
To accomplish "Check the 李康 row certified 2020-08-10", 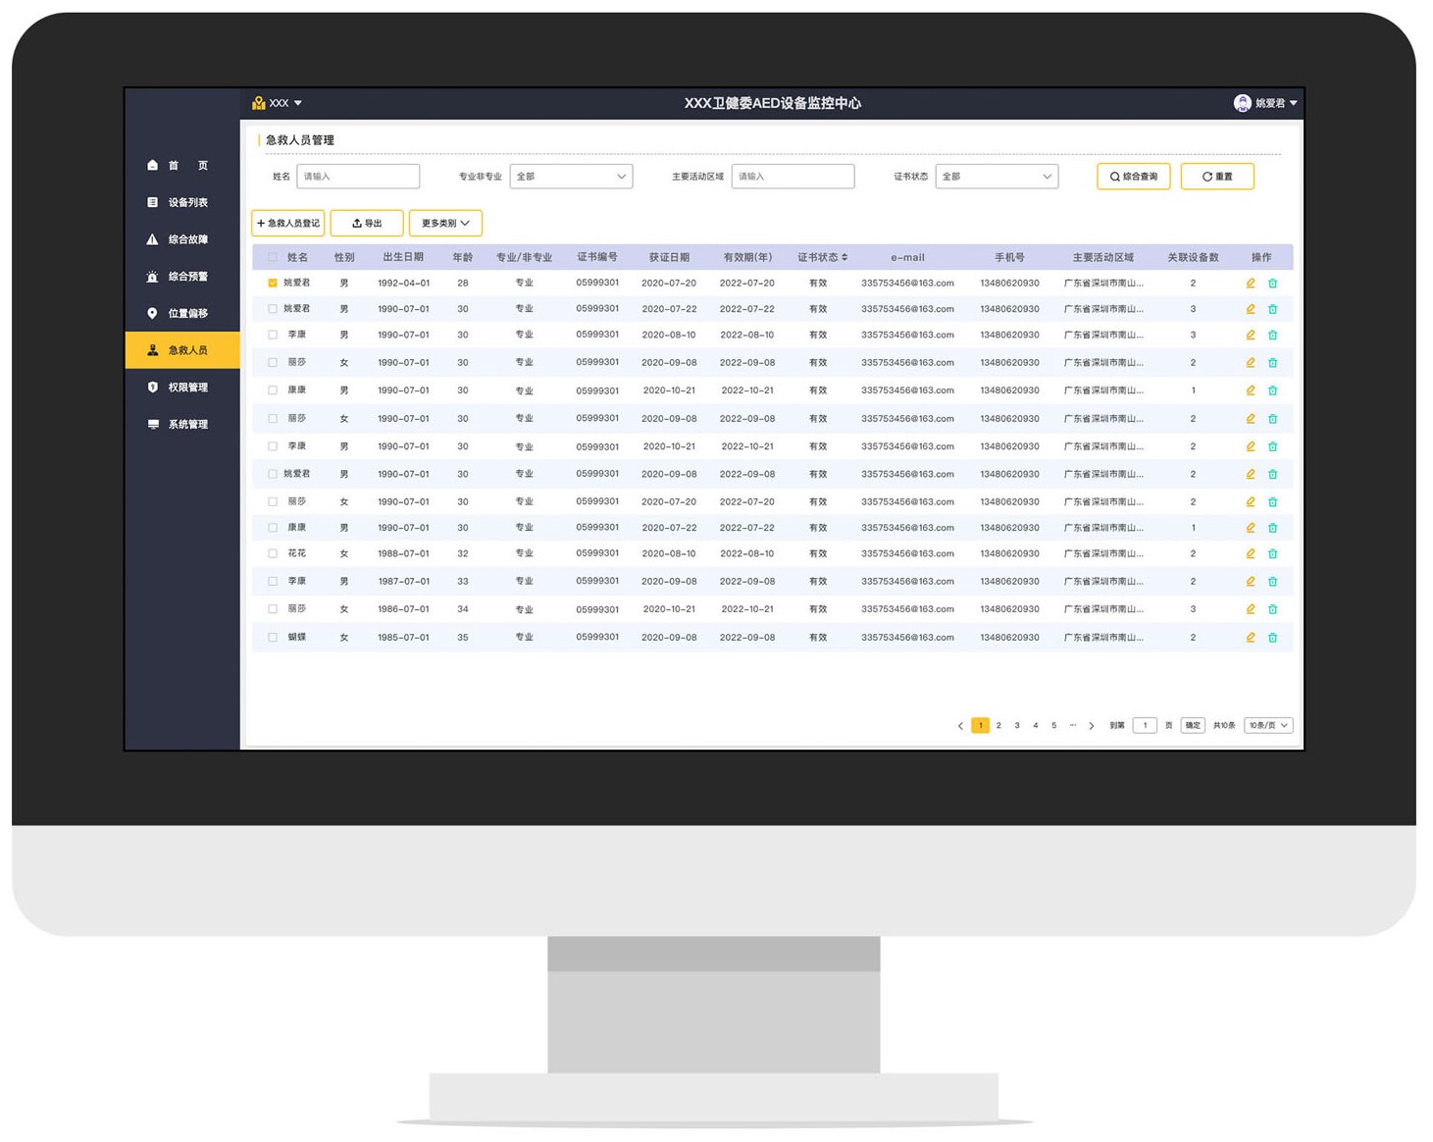I will 273,336.
